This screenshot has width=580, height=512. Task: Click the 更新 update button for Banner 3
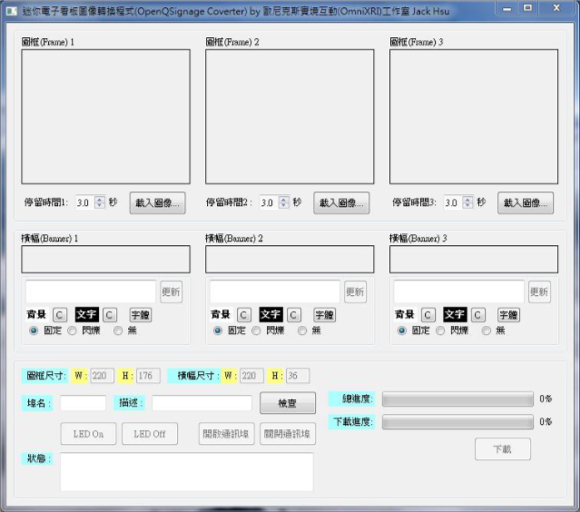[x=539, y=292]
